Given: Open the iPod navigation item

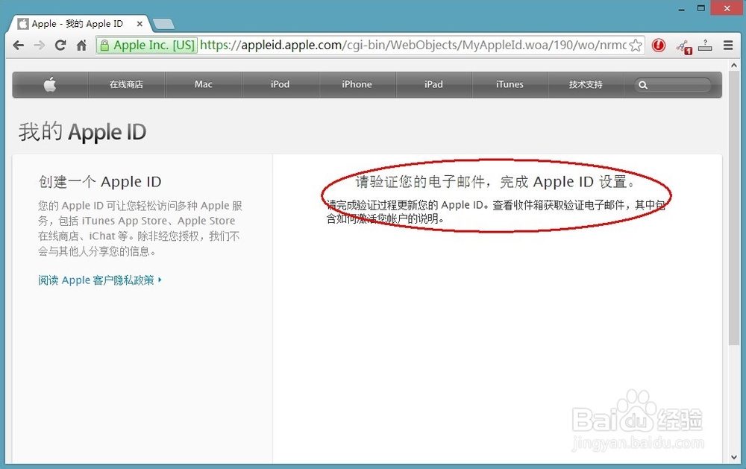Looking at the screenshot, I should coord(280,85).
